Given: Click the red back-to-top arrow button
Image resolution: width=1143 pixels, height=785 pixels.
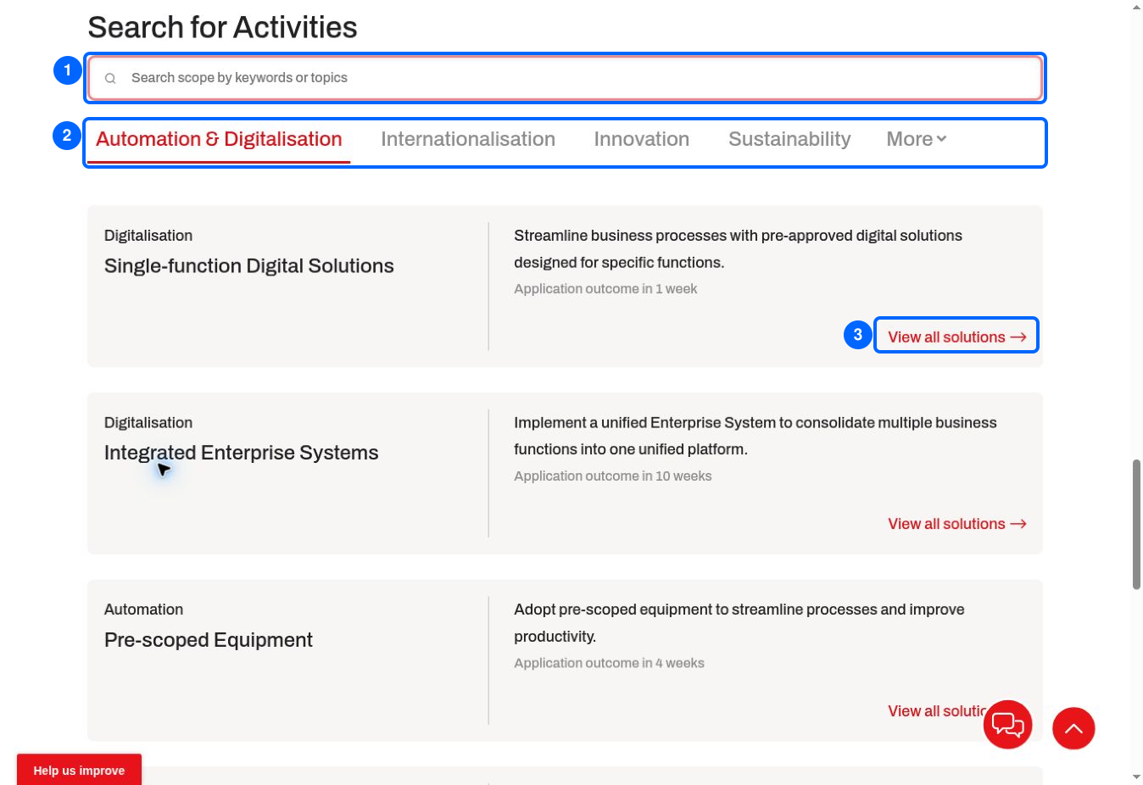Looking at the screenshot, I should point(1073,728).
